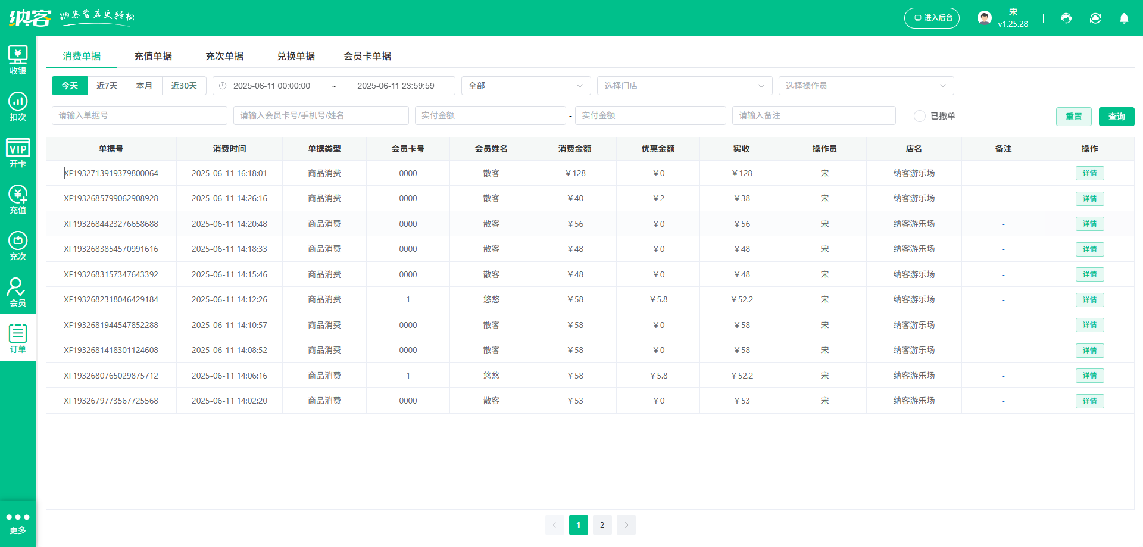Open 详情 for order at 14:20:48

click(1089, 224)
